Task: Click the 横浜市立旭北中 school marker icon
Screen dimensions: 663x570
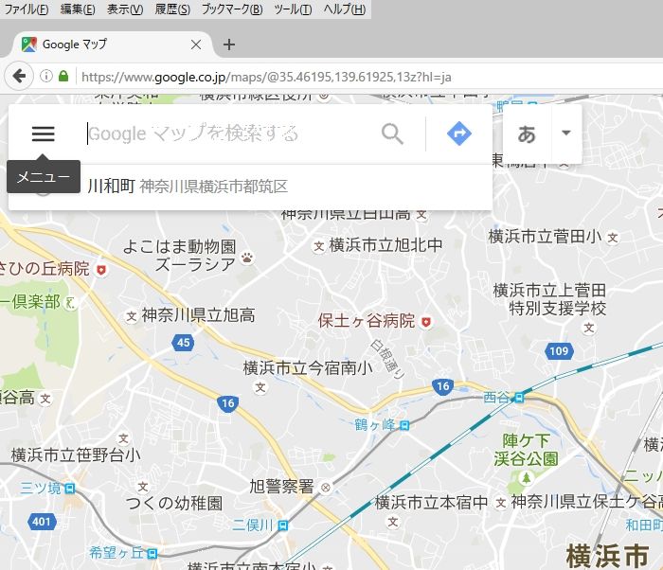Action: [x=319, y=245]
